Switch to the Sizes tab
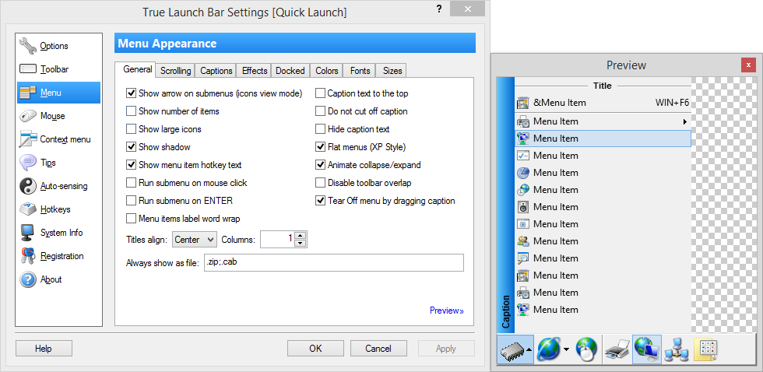Screen dimensions: 763x372 392,71
